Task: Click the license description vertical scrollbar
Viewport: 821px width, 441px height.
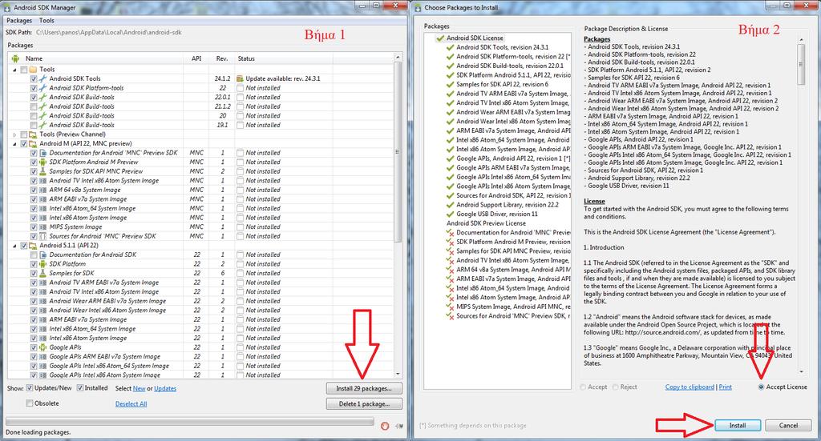Action: [x=801, y=205]
